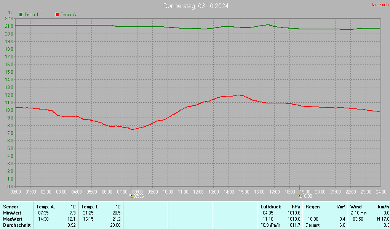Click the sunset time label 18:38

(x=307, y=196)
